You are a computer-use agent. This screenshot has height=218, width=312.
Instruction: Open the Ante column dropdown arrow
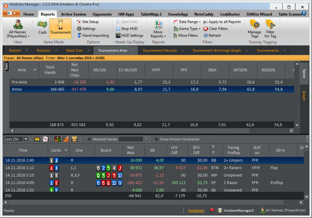coord(35,70)
